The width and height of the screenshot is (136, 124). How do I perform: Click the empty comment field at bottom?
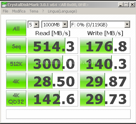tap(68, 114)
